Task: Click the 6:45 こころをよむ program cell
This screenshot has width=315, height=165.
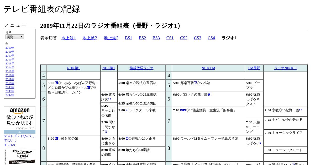Action: coord(109,111)
